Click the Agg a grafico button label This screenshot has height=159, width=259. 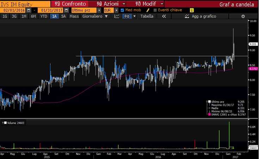coord(204,16)
